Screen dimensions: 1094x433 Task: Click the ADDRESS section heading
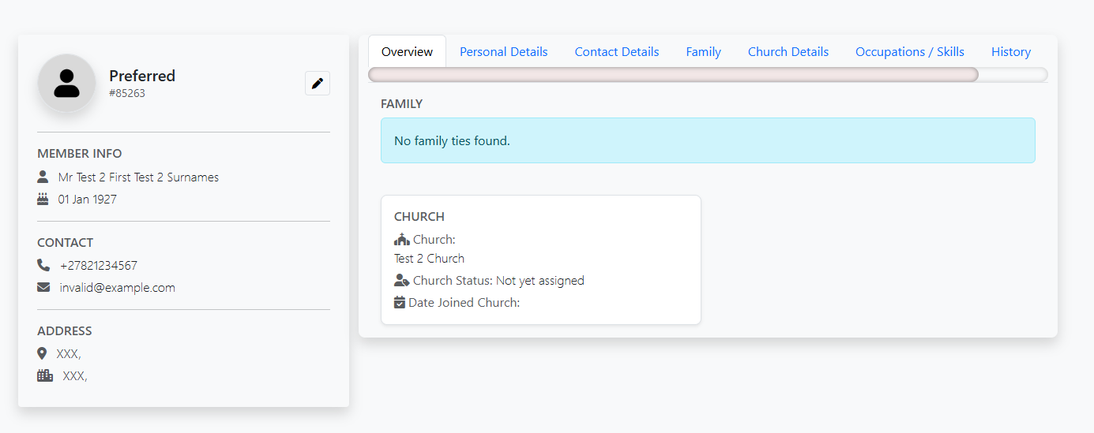(65, 331)
